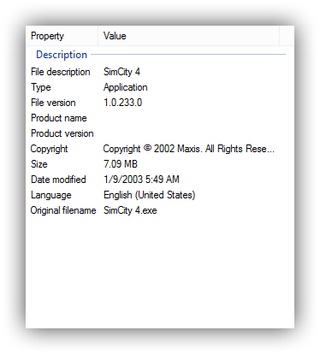This screenshot has height=354, width=320.
Task: Select the SimCity 4.exe filename value
Action: (x=130, y=210)
